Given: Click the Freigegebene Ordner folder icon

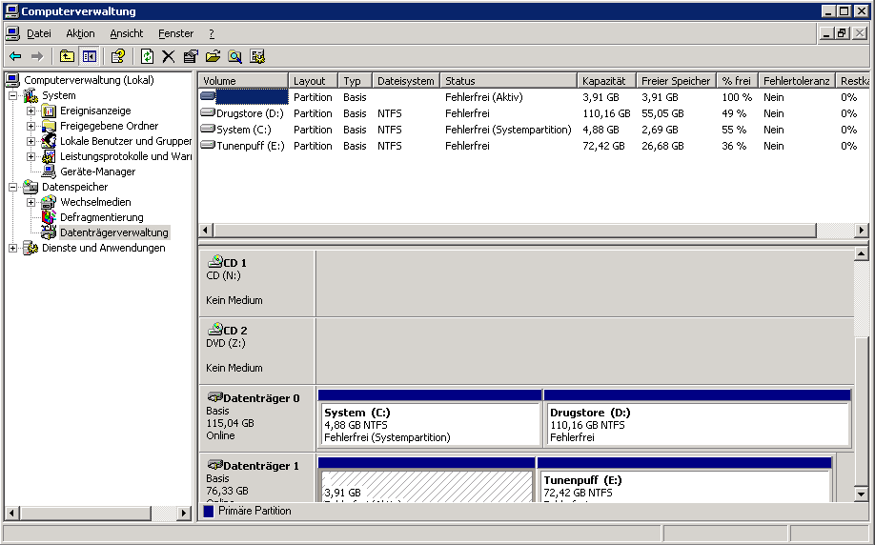Looking at the screenshot, I should pyautogui.click(x=50, y=126).
